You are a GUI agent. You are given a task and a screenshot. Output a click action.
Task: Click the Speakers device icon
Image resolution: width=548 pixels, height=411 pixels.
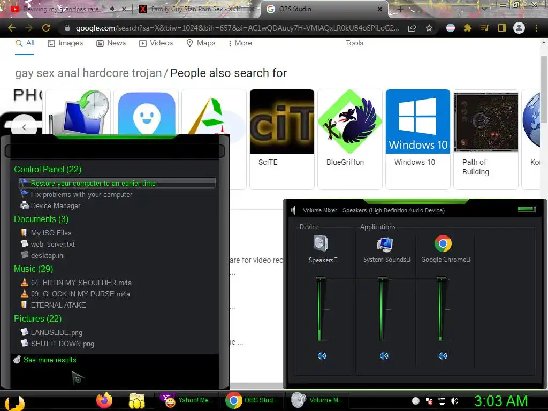point(321,243)
